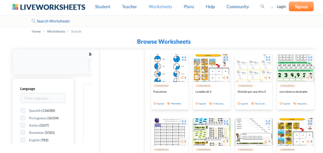Open the Fracciones worksheet title
The height and width of the screenshot is (153, 323).
[160, 91]
